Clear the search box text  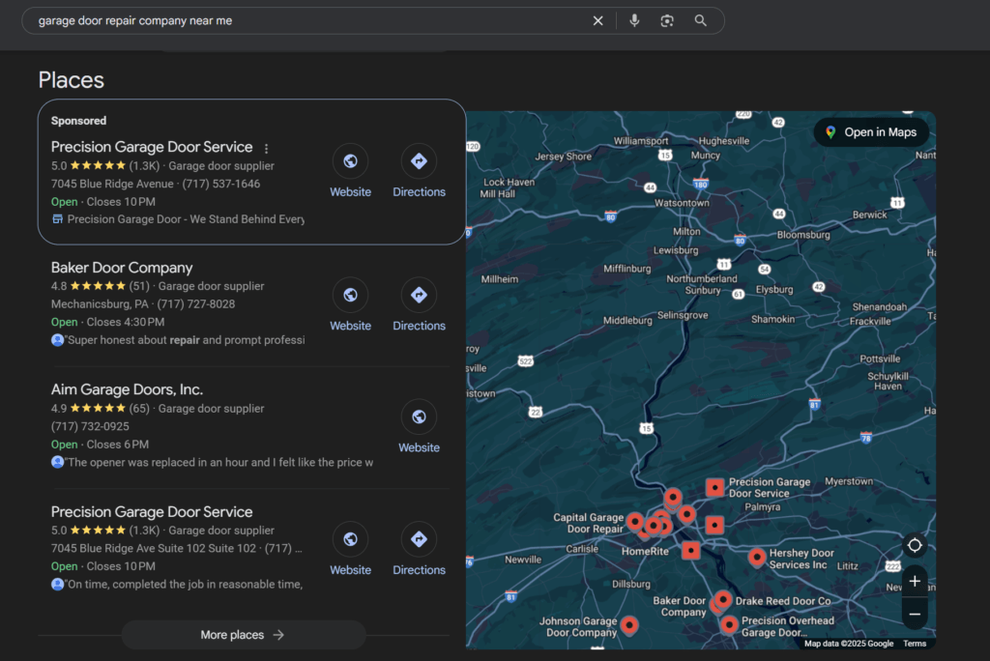pos(597,20)
